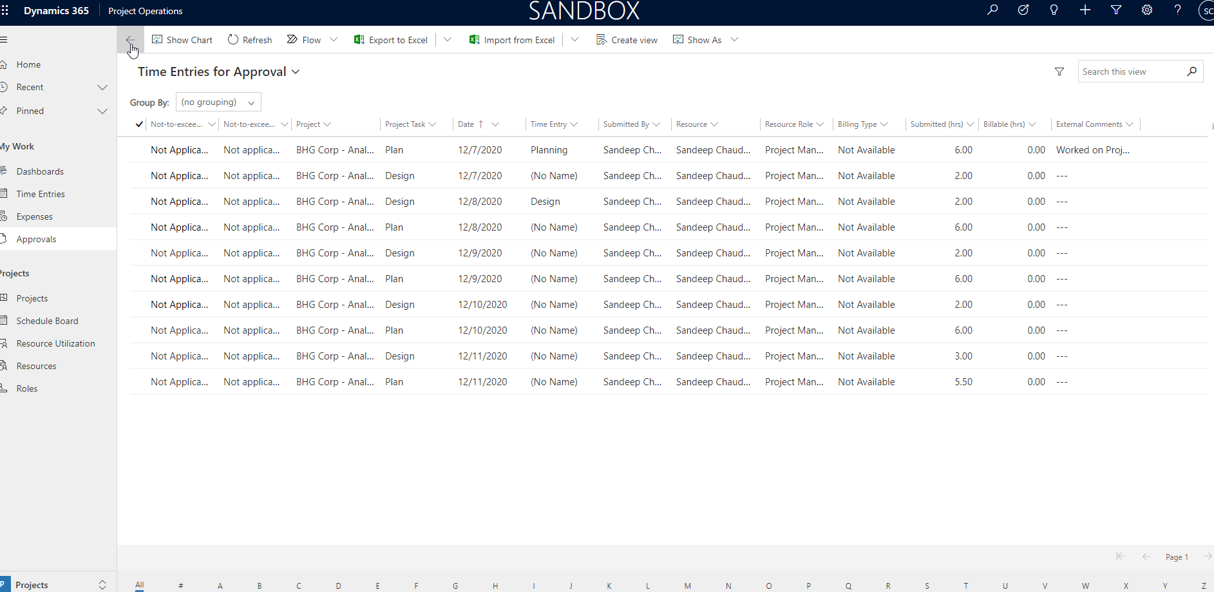The image size is (1214, 592).
Task: Expand the Recent section in sidebar
Action: click(x=102, y=88)
